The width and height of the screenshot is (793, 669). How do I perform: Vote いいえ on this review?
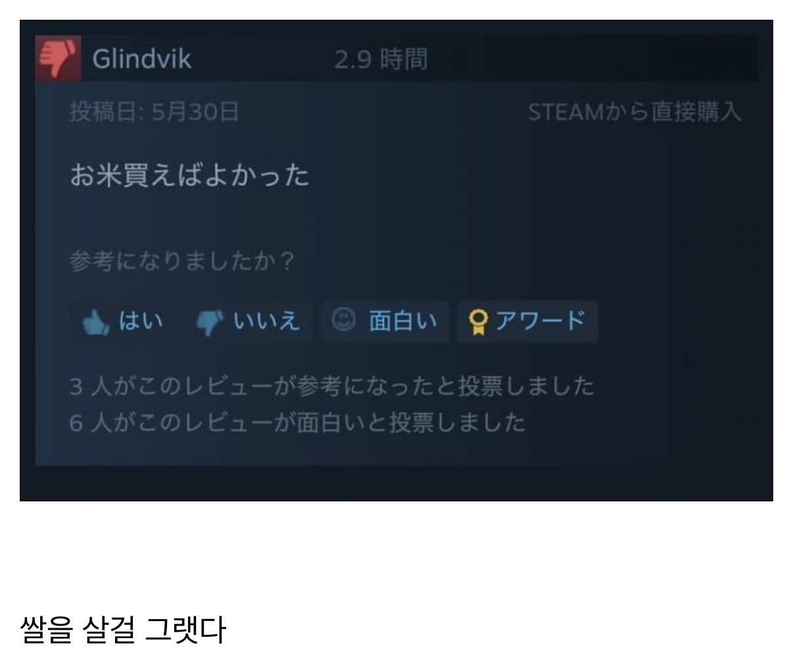248,321
